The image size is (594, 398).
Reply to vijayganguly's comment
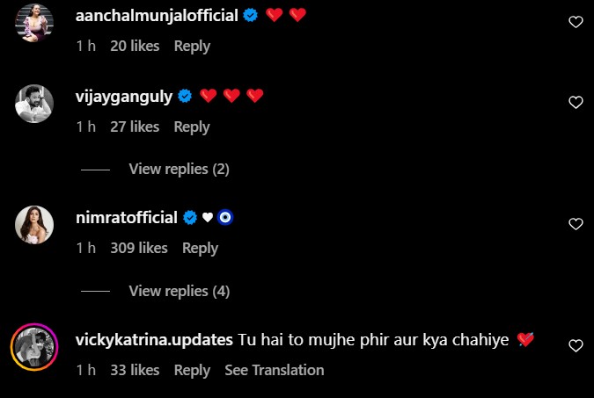click(192, 127)
